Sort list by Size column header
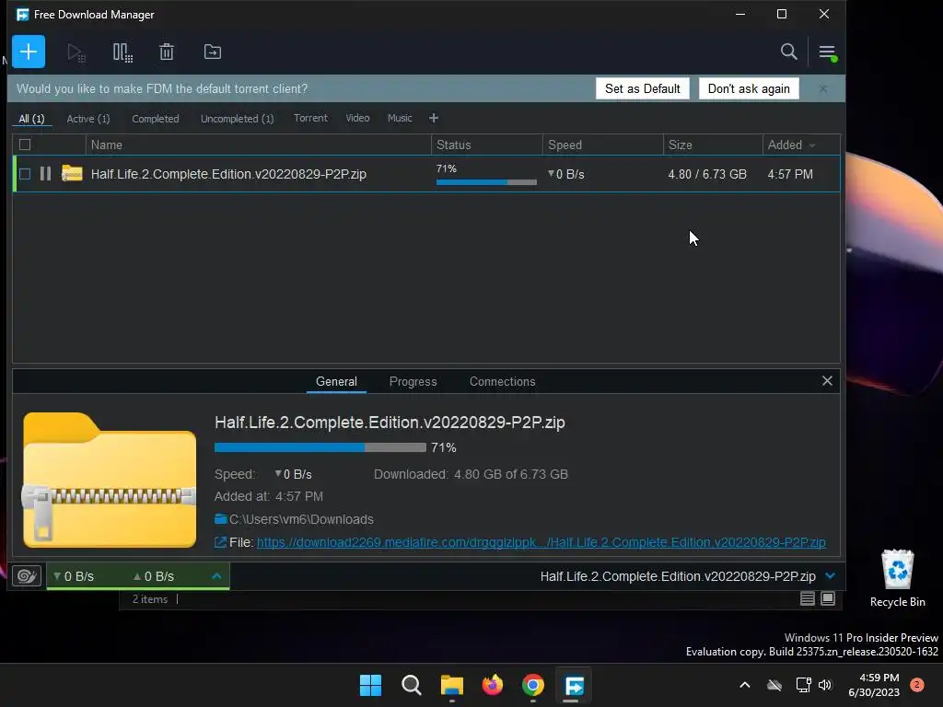This screenshot has height=707, width=943. [713, 145]
